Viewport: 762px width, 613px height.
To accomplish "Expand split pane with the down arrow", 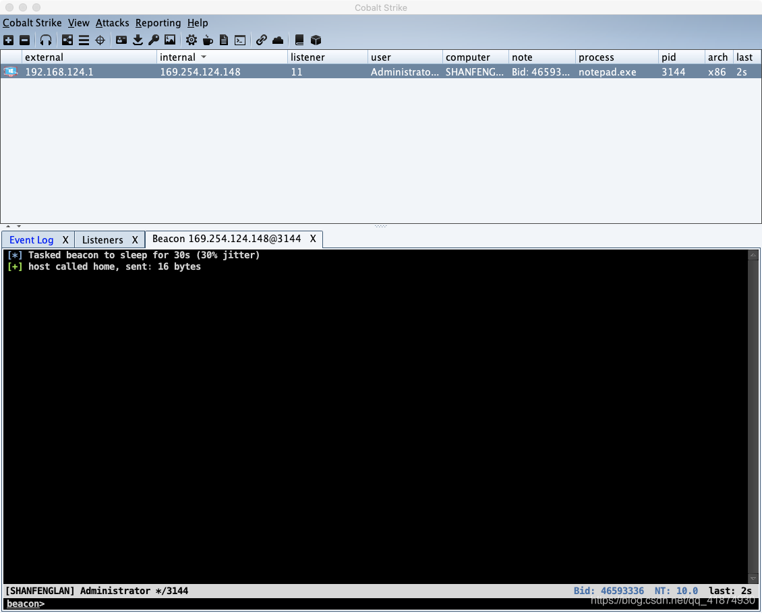I will click(19, 226).
